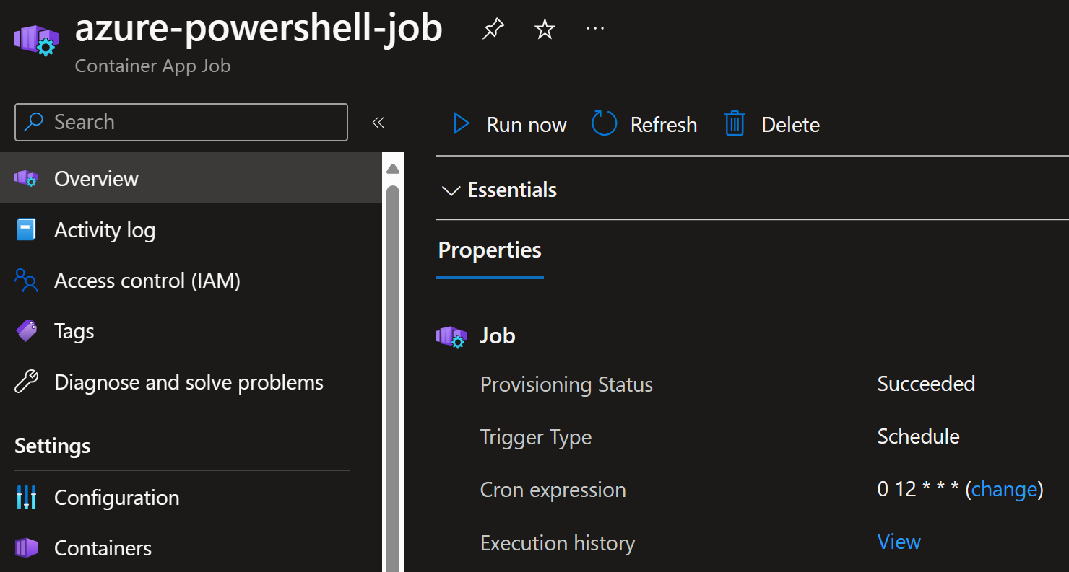Click inside the Search input field
This screenshot has width=1069, height=572.
click(181, 122)
